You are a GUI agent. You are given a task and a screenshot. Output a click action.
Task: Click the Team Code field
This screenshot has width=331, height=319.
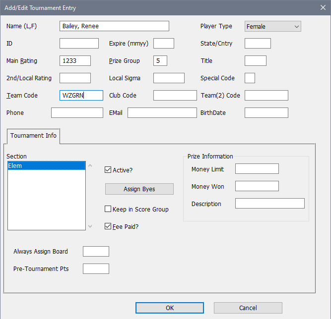[81, 96]
